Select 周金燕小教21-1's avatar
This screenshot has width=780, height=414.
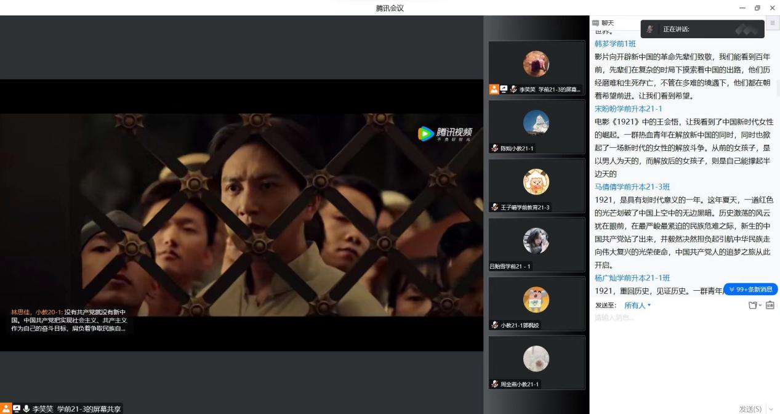coord(536,359)
